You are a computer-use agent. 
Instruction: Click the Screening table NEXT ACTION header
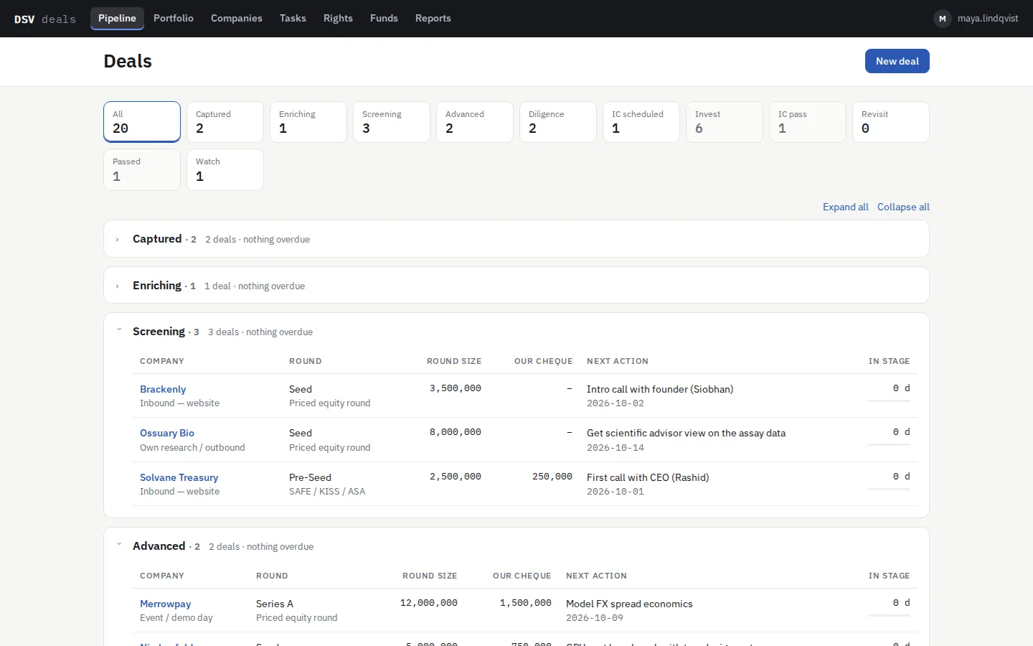pos(618,361)
